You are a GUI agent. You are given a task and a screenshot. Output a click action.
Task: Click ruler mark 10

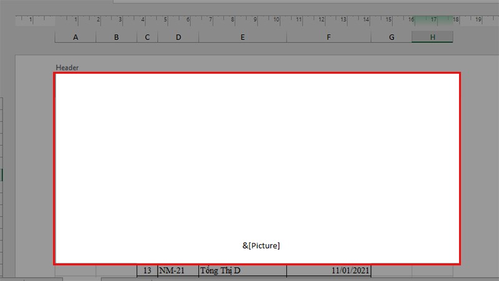click(276, 19)
